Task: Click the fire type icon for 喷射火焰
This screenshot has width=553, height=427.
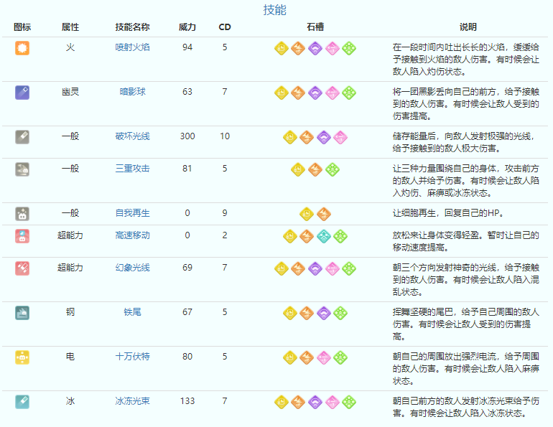Action: [x=22, y=48]
